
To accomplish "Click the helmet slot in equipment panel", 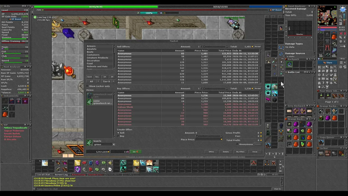I will [x=327, y=35].
